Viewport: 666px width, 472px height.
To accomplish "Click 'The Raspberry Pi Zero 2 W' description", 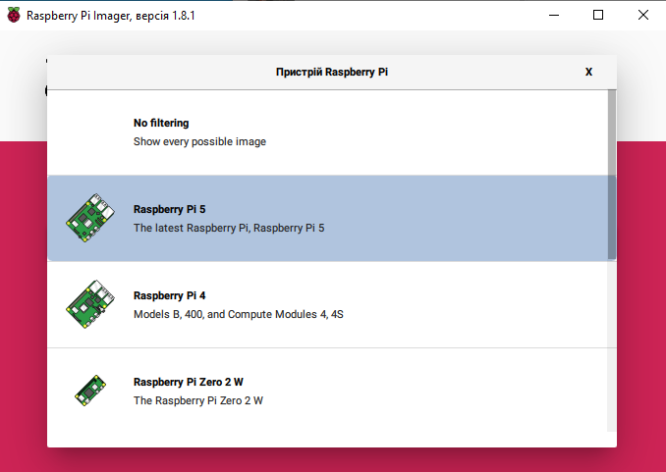I will (x=197, y=400).
